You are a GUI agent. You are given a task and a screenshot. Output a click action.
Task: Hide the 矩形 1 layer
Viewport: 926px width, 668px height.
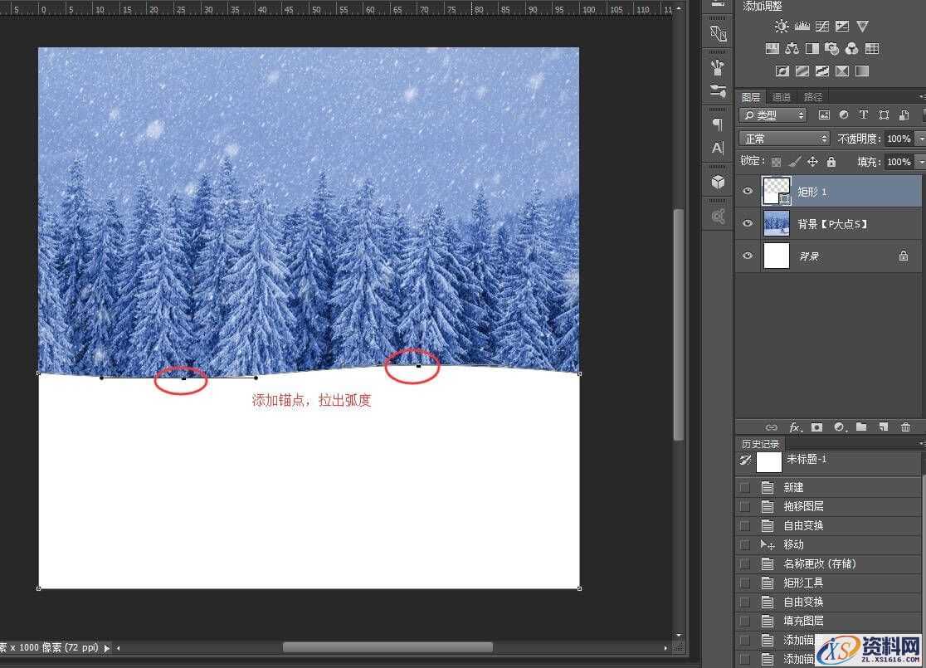click(x=748, y=191)
